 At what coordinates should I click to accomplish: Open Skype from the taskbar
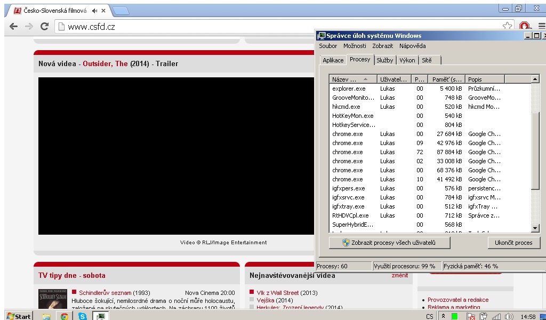click(x=82, y=316)
